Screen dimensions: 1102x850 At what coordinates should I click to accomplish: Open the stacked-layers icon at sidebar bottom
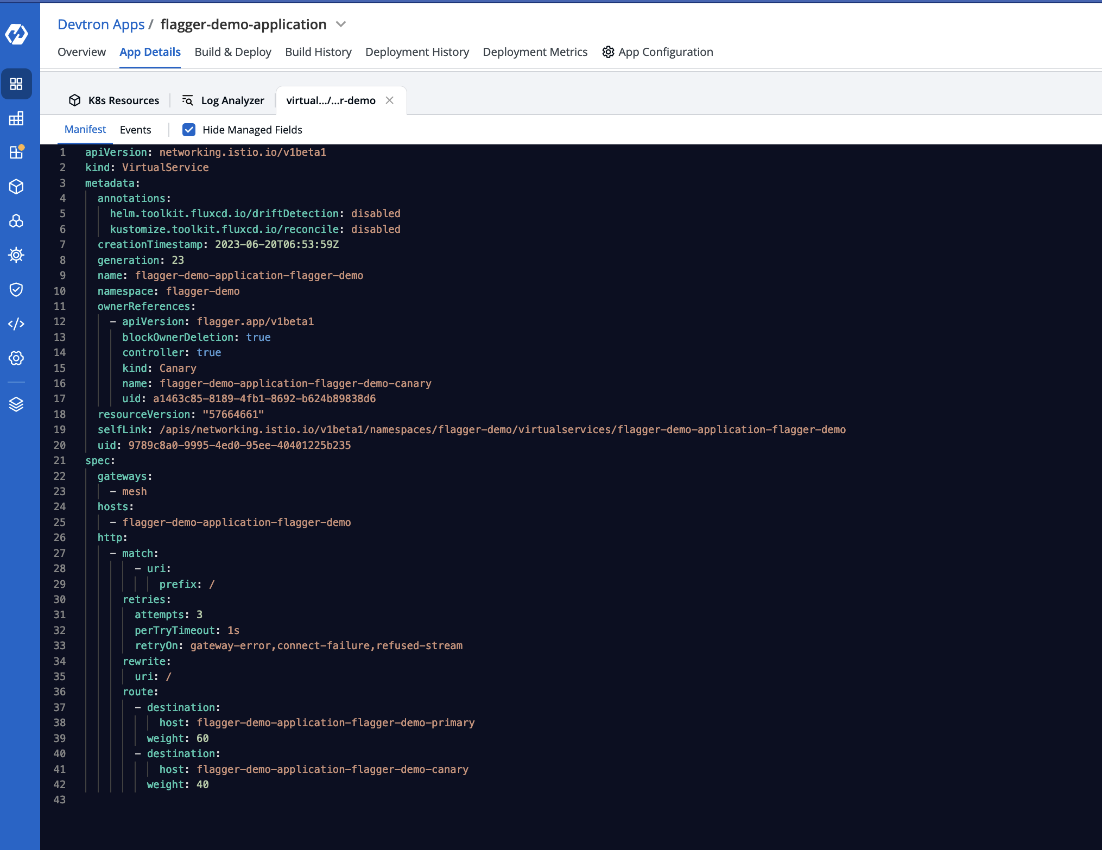pos(16,404)
